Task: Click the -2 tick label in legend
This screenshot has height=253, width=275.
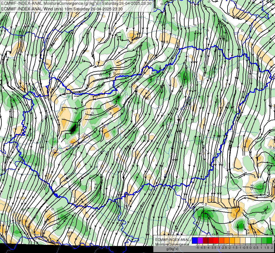Action: pos(229,248)
